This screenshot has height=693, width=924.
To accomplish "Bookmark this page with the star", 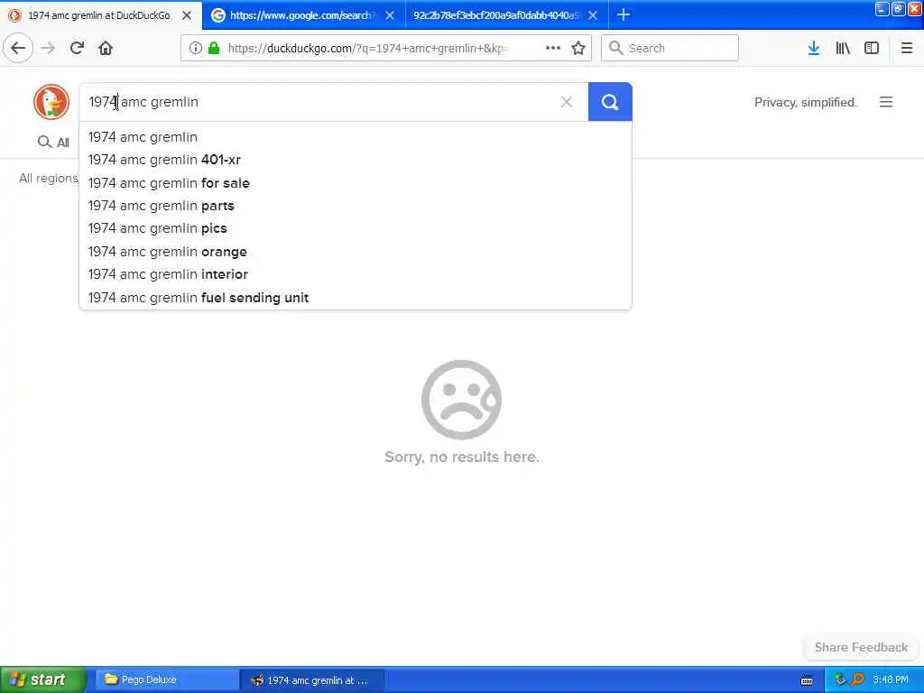I will tap(578, 49).
